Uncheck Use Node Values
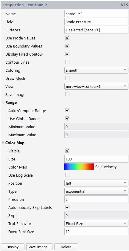Image resolution: width=129 pixels, height=251 pixels. point(67,38)
